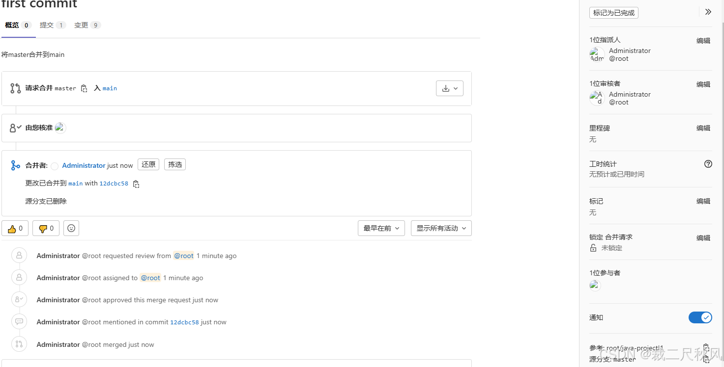Image resolution: width=724 pixels, height=367 pixels.
Task: Open the 最早在前 sort dropdown
Action: 381,228
